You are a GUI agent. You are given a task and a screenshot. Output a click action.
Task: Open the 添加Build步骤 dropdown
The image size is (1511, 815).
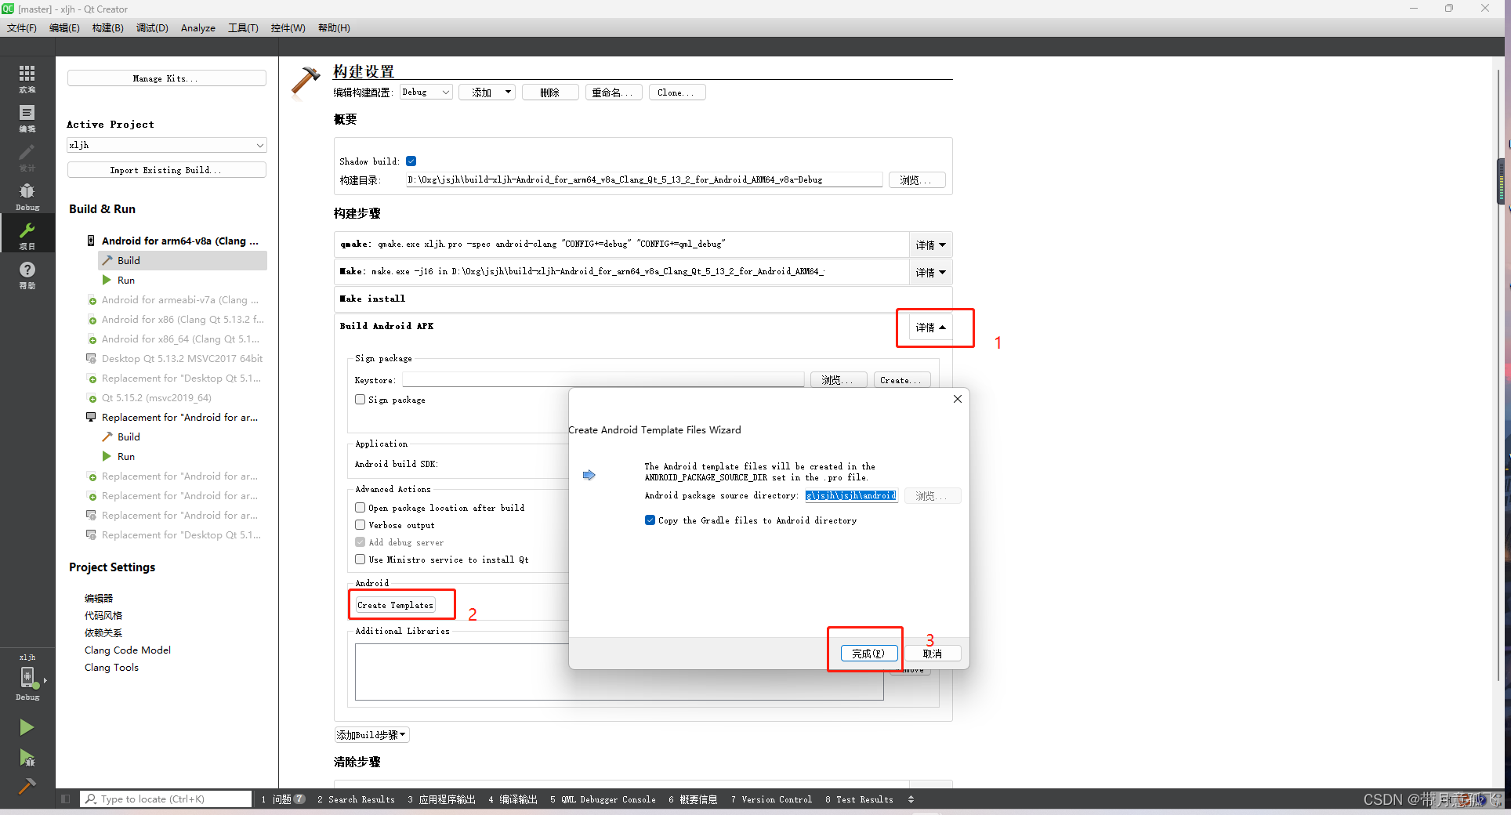coord(372,735)
